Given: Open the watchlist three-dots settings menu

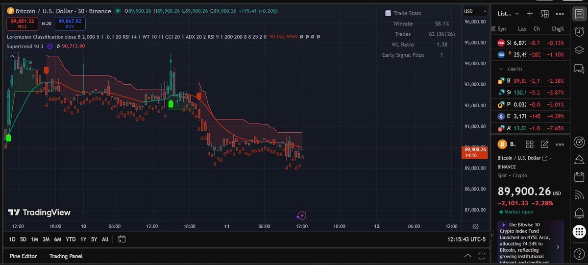Looking at the screenshot, I should pos(559,13).
